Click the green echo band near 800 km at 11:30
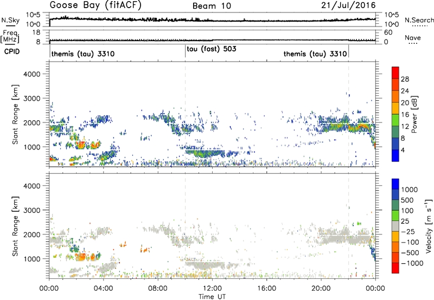Image resolution: width=434 pixels, height=300 pixels. [x=205, y=153]
